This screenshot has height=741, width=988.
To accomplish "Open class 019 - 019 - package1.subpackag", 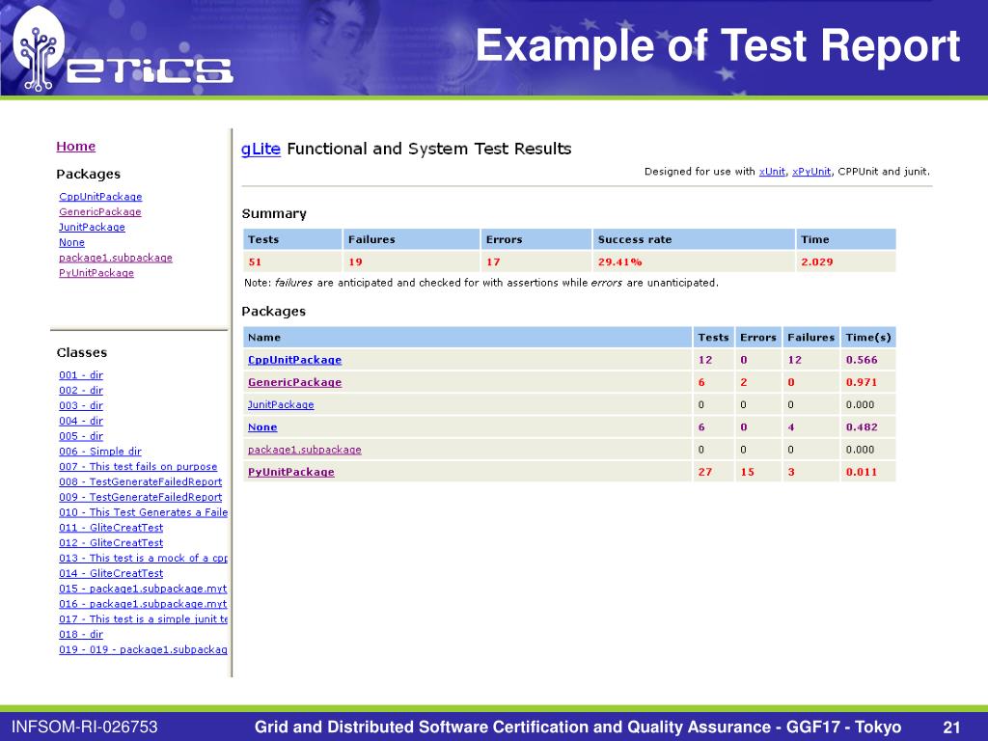I will click(x=143, y=649).
